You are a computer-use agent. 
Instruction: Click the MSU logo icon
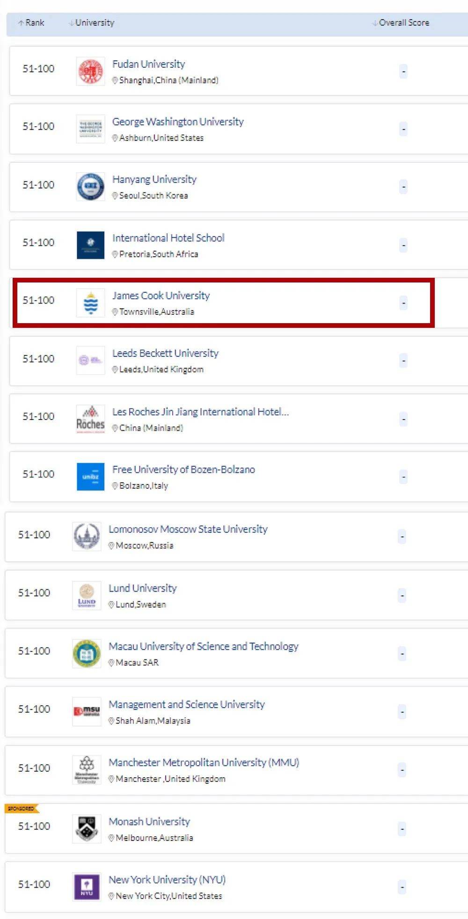tap(87, 711)
